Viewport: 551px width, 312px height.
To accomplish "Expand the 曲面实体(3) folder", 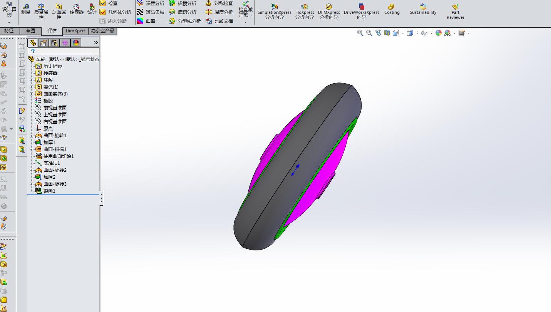I will (x=32, y=94).
